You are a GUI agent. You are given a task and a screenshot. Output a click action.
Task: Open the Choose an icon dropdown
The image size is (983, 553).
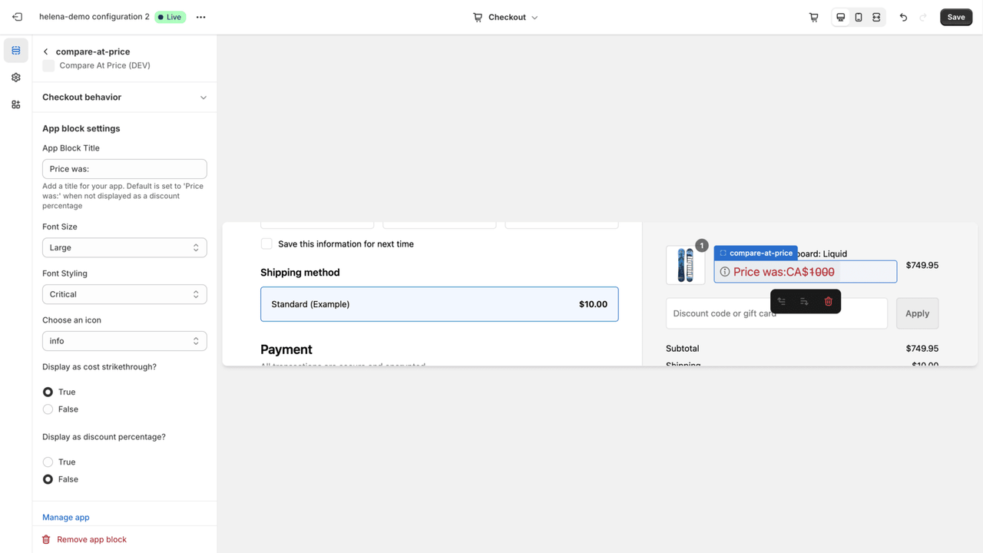[124, 341]
